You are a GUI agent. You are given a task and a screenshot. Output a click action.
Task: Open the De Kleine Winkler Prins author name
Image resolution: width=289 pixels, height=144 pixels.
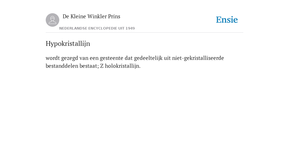pyautogui.click(x=91, y=16)
